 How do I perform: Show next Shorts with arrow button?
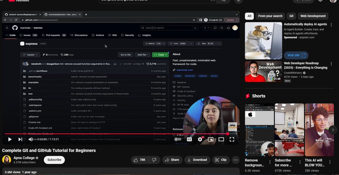(333, 130)
